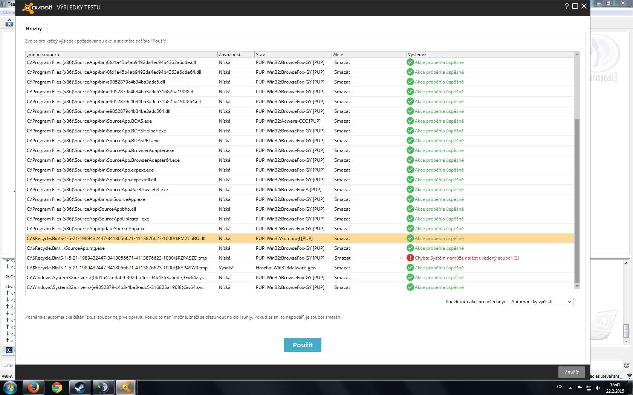Sort by the Stav column header
The height and width of the screenshot is (395, 633).
[x=293, y=55]
